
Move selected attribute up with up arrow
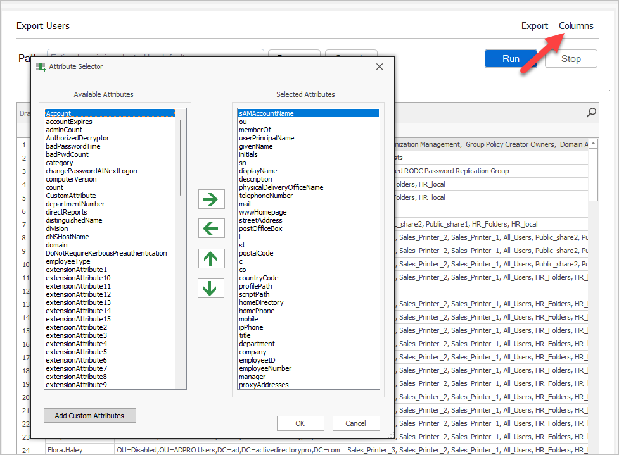coord(212,258)
